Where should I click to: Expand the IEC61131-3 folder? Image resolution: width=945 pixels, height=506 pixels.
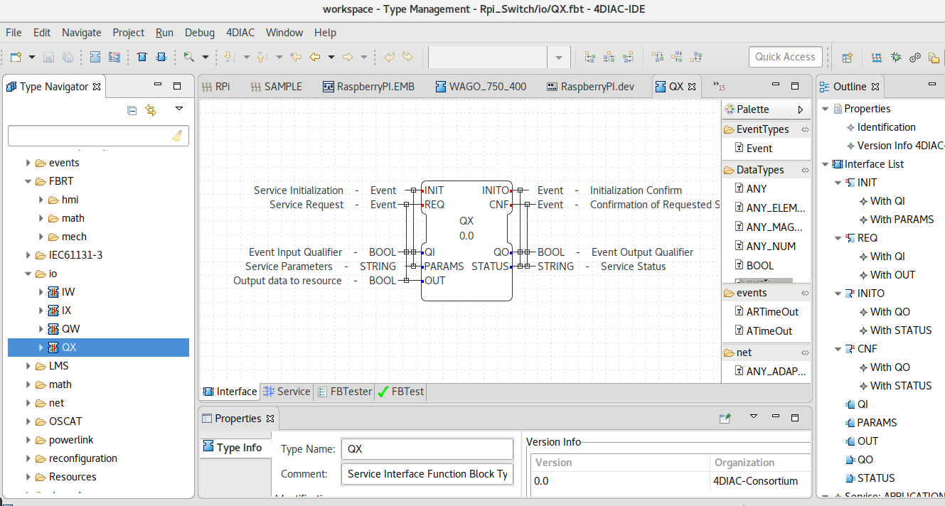(x=29, y=255)
